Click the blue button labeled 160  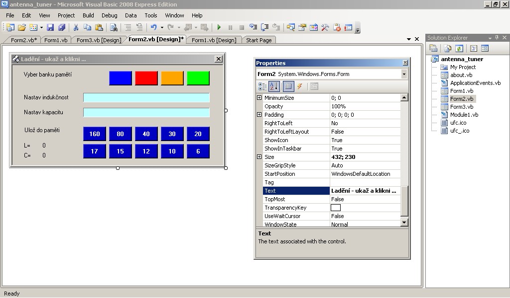pyautogui.click(x=95, y=134)
